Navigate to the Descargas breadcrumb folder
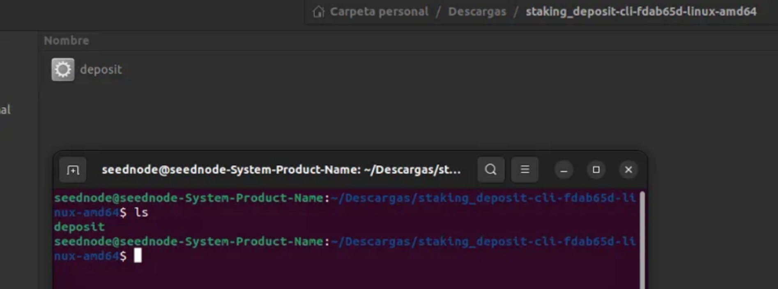The height and width of the screenshot is (289, 778). coord(477,11)
